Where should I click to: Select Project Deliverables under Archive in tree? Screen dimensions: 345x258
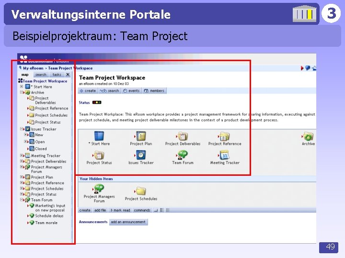pyautogui.click(x=46, y=100)
